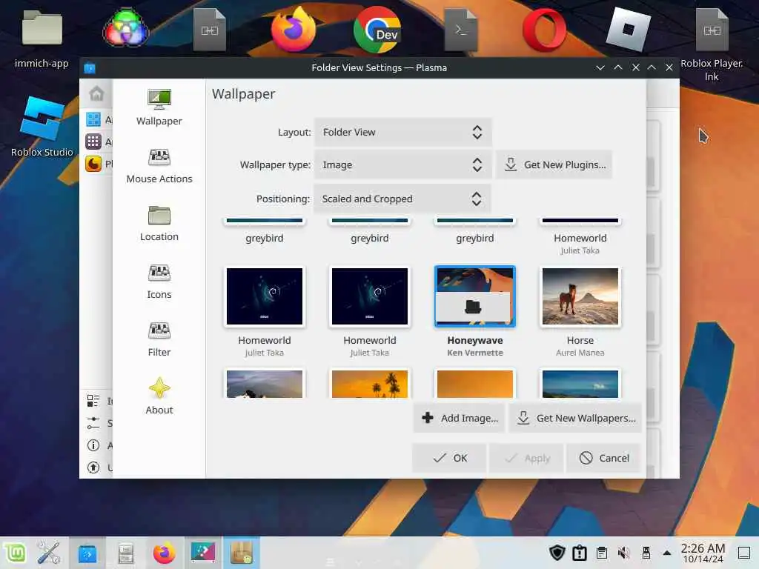Screen dimensions: 759x569
Task: Click the purple apps grid icon in background sidebar
Action: (x=93, y=142)
